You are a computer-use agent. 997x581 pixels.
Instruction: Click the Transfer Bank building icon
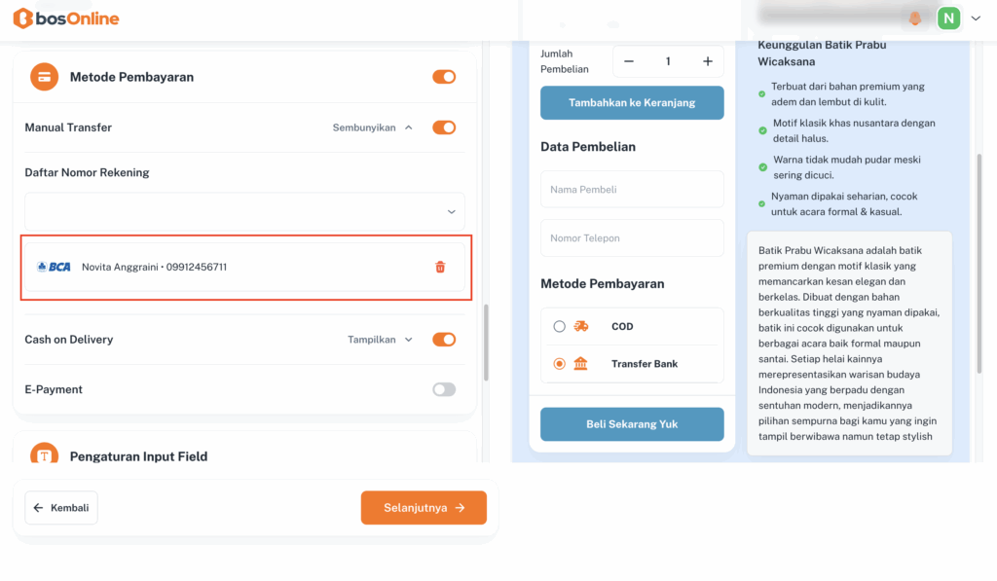pos(581,364)
